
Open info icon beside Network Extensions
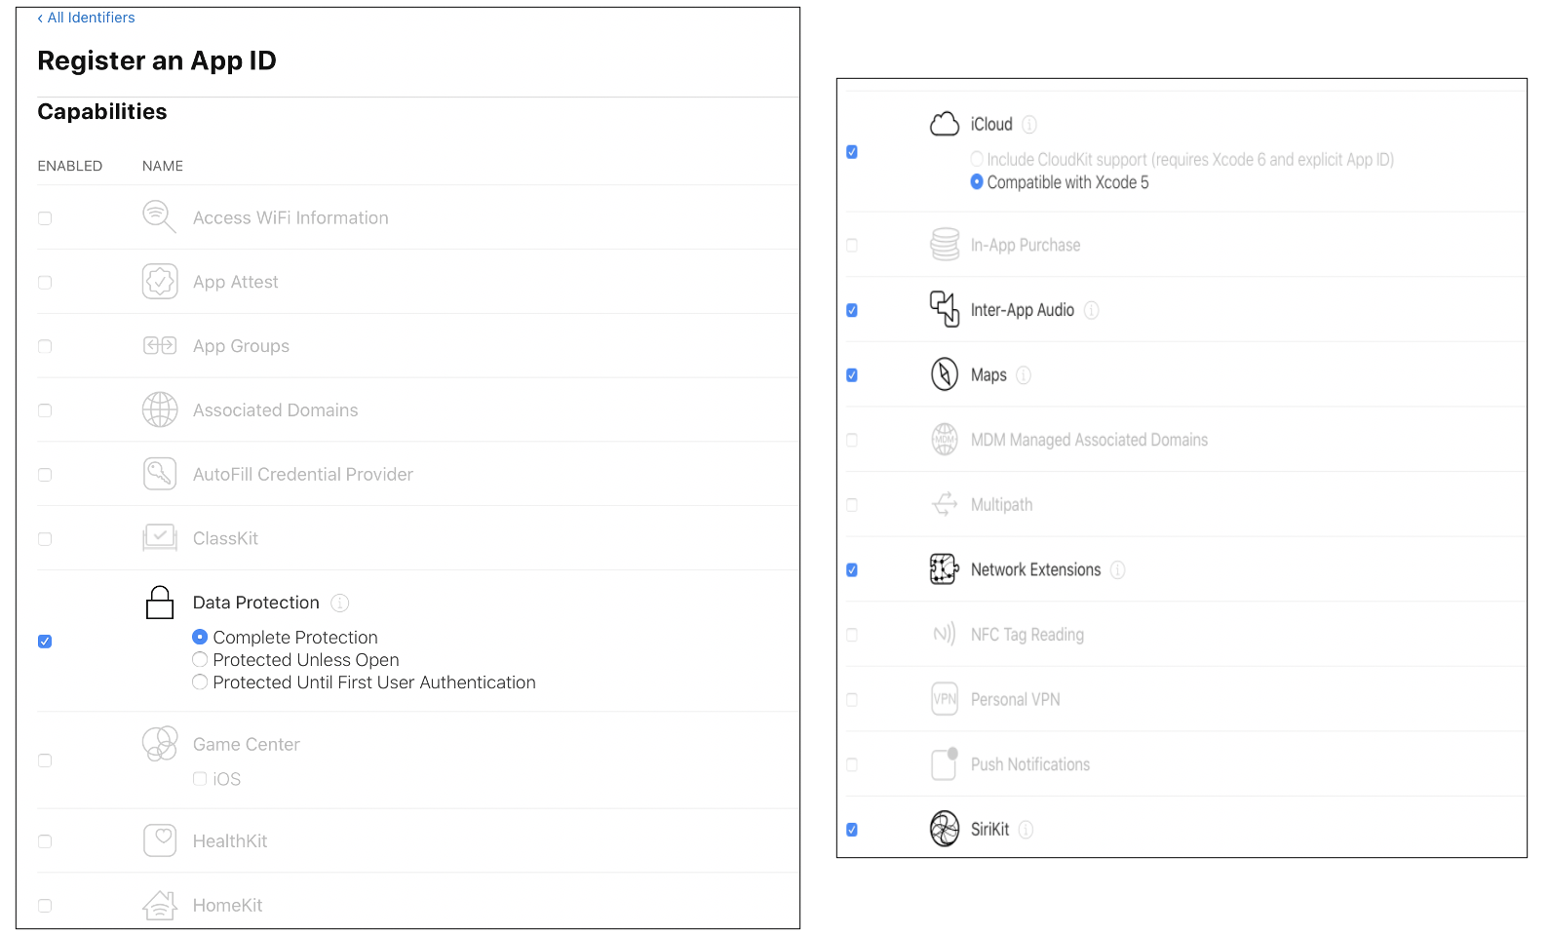pyautogui.click(x=1117, y=569)
